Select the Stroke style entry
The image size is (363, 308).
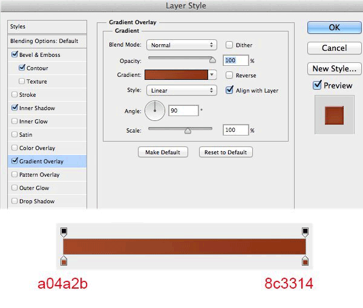[x=47, y=95]
